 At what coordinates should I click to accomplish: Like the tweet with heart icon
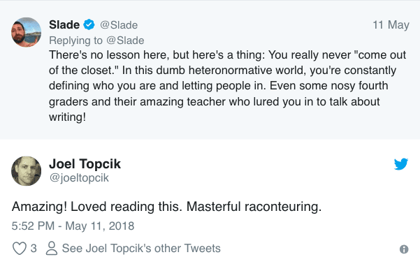[x=20, y=248]
